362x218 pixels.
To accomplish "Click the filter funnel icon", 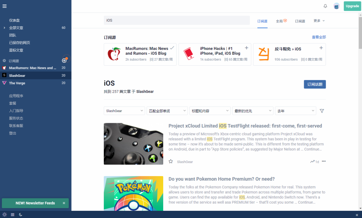I will (x=322, y=111).
